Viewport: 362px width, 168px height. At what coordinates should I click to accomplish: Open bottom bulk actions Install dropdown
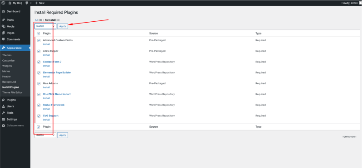coord(45,135)
